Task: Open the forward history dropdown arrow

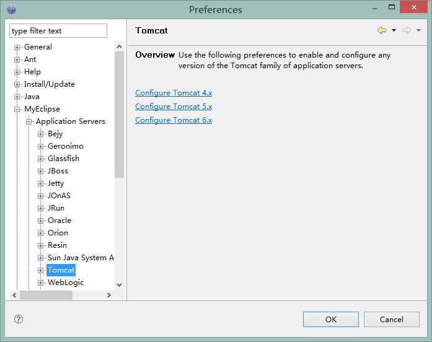Action: (418, 30)
